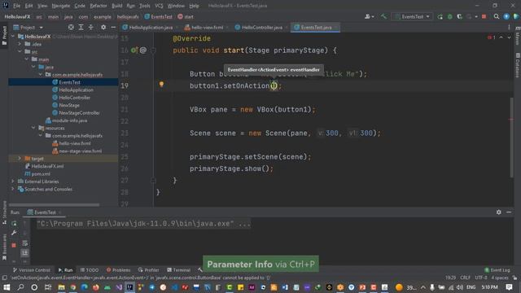This screenshot has height=293, width=521.
Task: Toggle the Project side tab
Action: coord(4,36)
